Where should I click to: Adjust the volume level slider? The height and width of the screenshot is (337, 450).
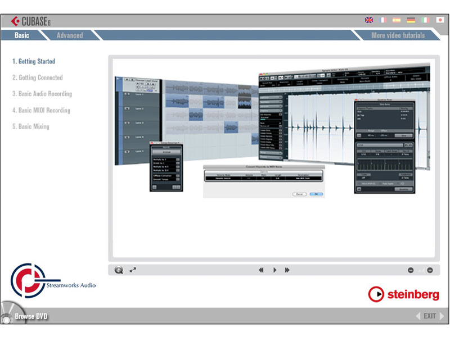(420, 270)
